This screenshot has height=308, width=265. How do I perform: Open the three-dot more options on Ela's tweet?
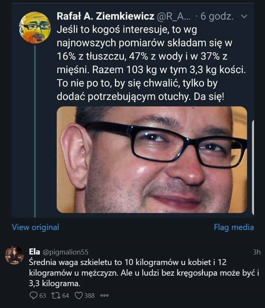[104, 295]
